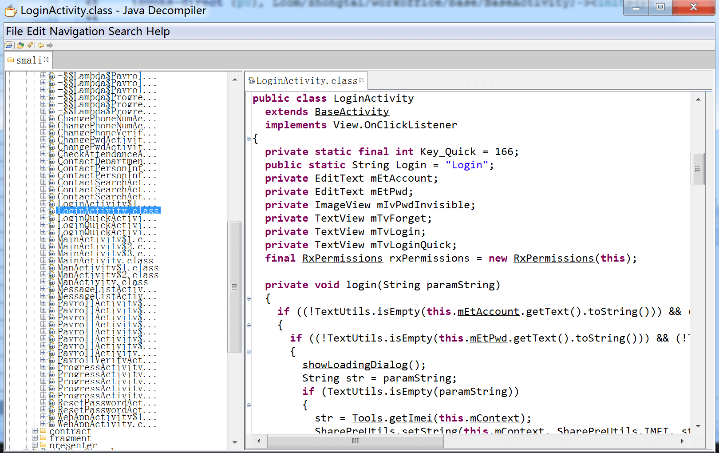719x453 pixels.
Task: Select WebAppActivity.c in the tree
Action: click(x=107, y=424)
